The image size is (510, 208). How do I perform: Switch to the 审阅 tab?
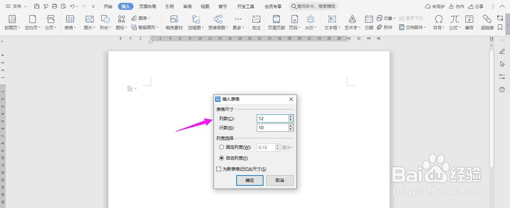pos(187,6)
